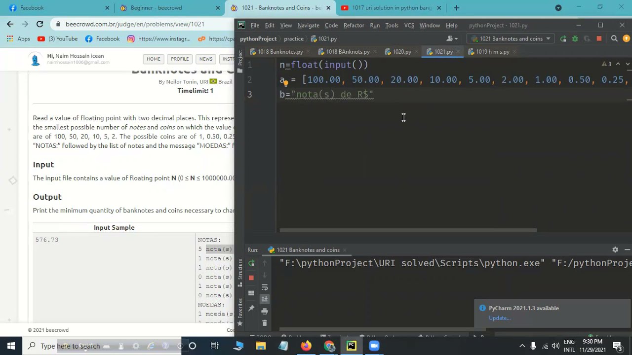Open the Structure tool window from the side stripe
The width and height of the screenshot is (632, 355).
pyautogui.click(x=240, y=272)
